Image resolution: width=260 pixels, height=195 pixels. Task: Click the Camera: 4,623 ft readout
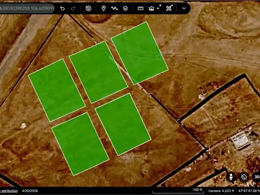click(221, 191)
